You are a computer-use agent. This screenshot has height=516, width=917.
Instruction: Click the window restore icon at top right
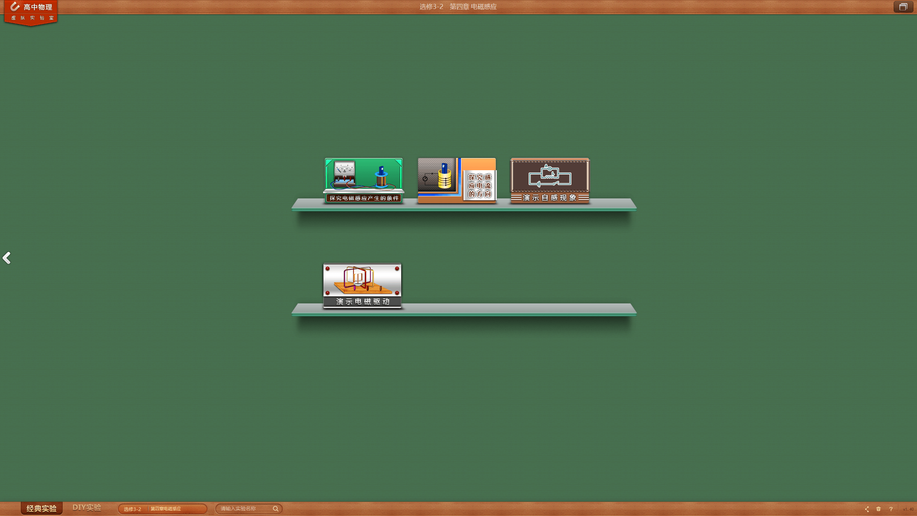(903, 7)
